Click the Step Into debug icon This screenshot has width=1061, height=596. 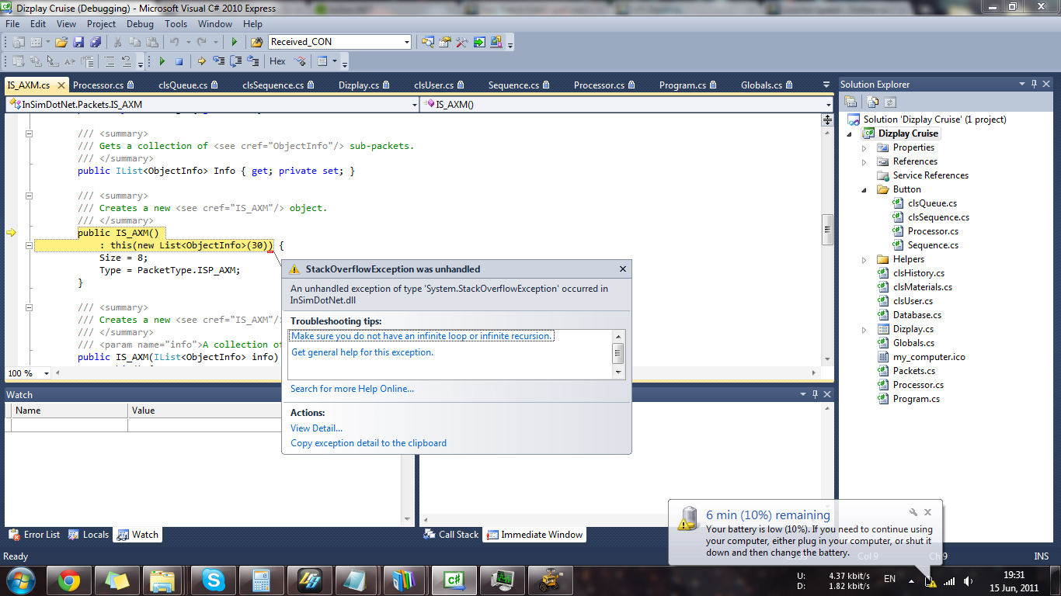pyautogui.click(x=219, y=61)
